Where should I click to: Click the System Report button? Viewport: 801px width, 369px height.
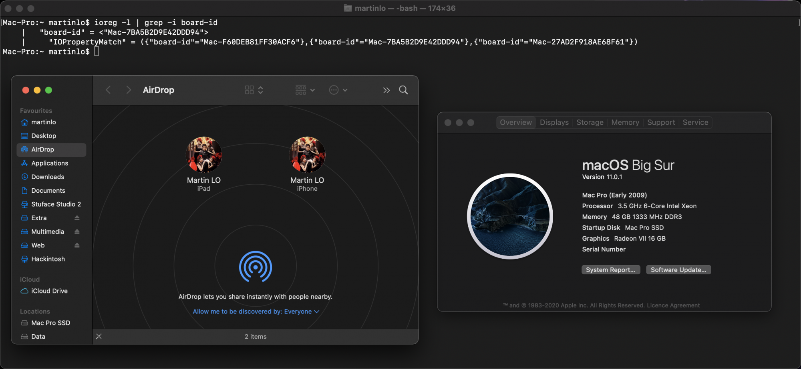pyautogui.click(x=611, y=270)
